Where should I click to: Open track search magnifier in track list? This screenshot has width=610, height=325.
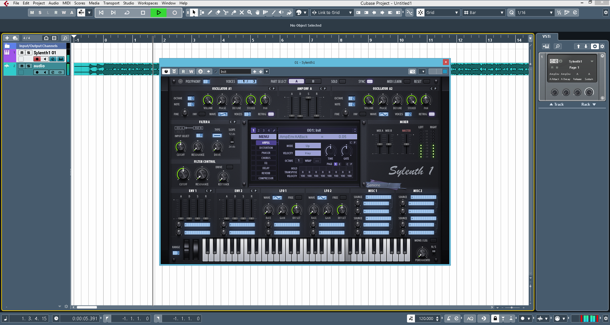[x=65, y=38]
